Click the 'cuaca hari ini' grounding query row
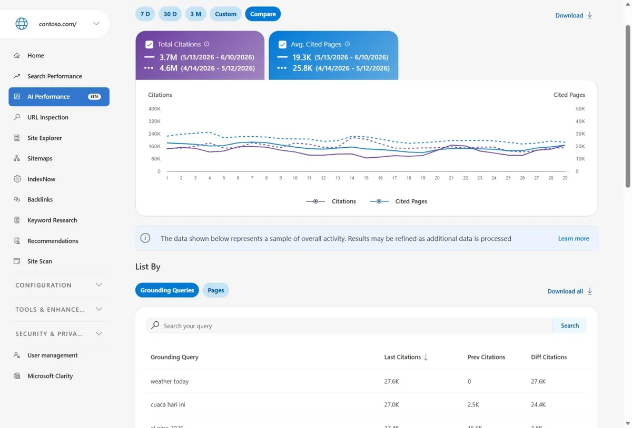Viewport: 632px width, 428px height. [367, 405]
